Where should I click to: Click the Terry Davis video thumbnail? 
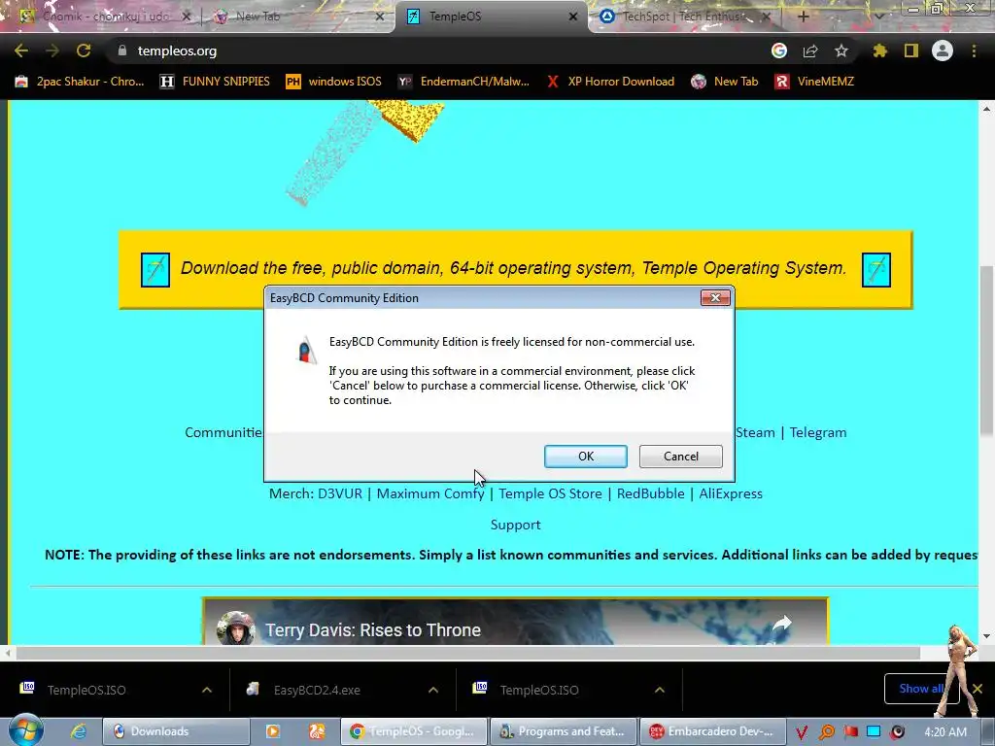point(515,622)
